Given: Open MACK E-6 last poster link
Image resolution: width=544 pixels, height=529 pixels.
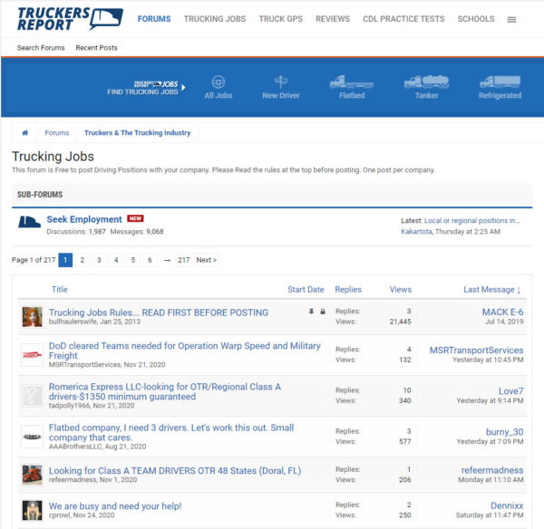Looking at the screenshot, I should click(x=502, y=312).
